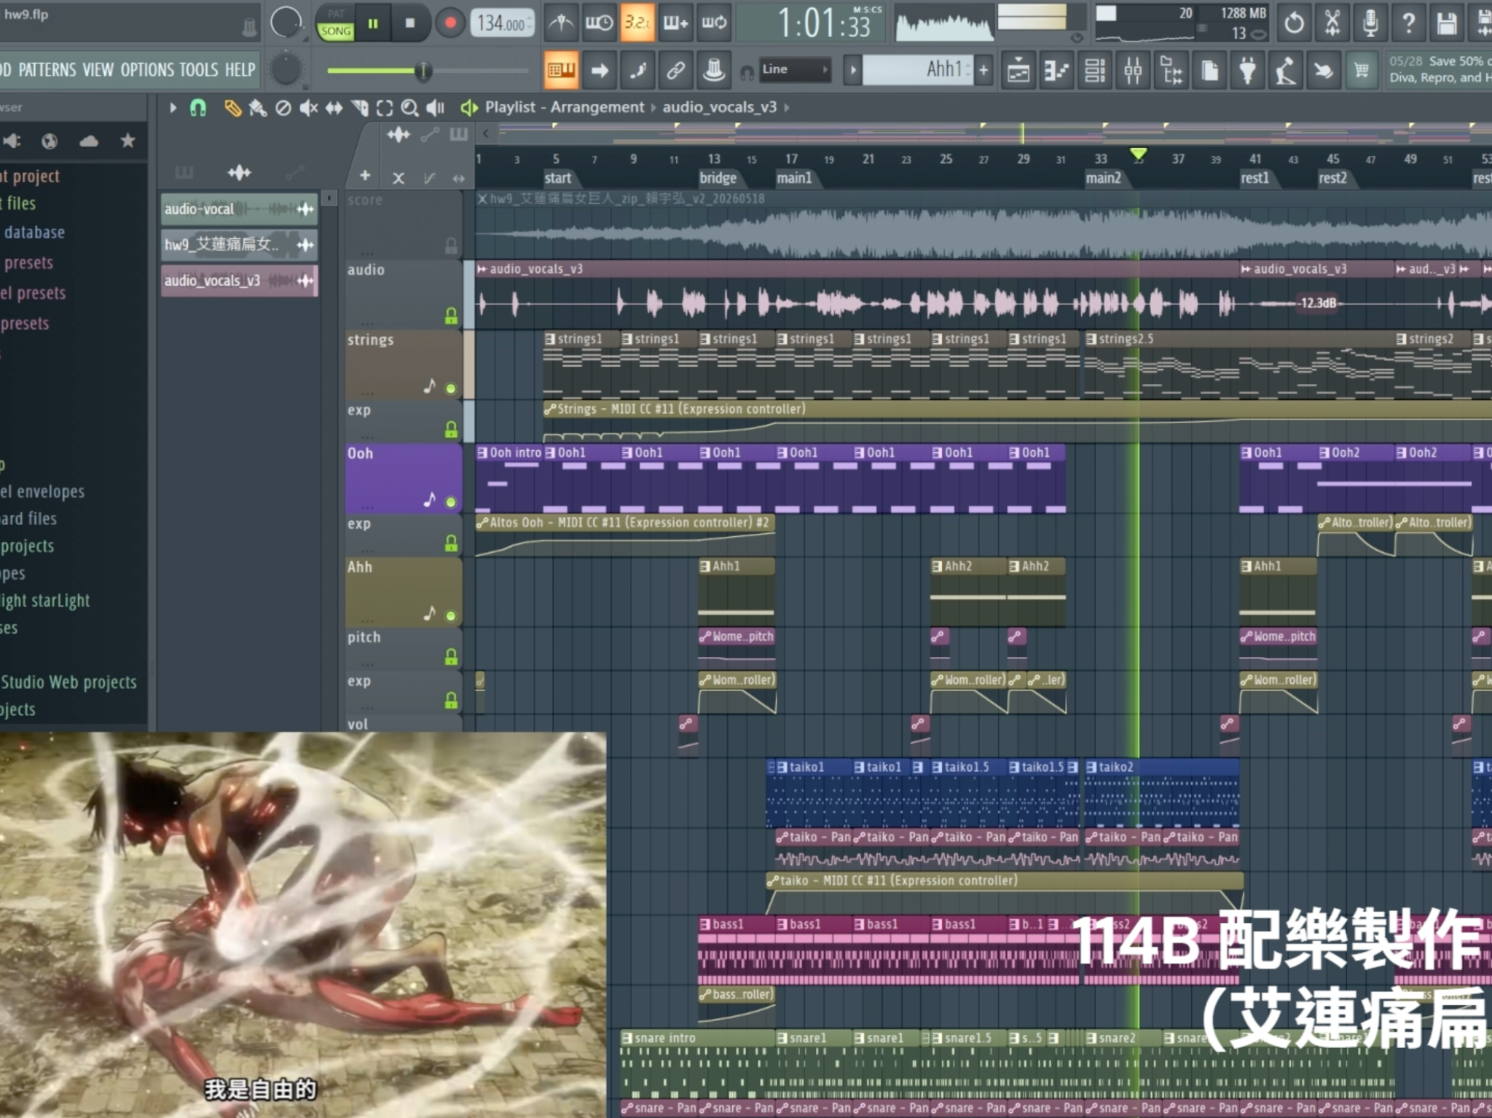Open the snare intro clip menu icon
The image size is (1492, 1118).
point(627,1038)
